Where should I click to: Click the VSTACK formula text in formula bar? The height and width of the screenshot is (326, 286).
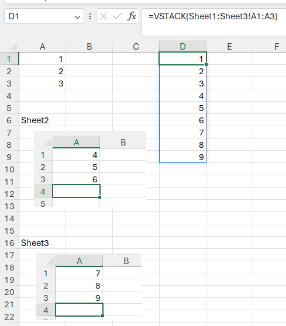tap(213, 16)
